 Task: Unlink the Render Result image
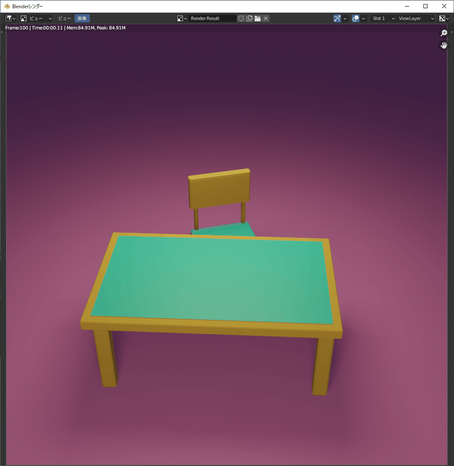pos(266,18)
